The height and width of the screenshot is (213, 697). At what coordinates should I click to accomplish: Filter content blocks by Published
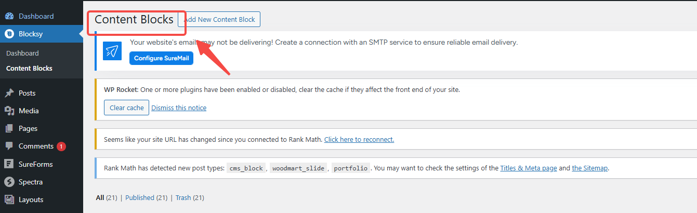click(140, 198)
